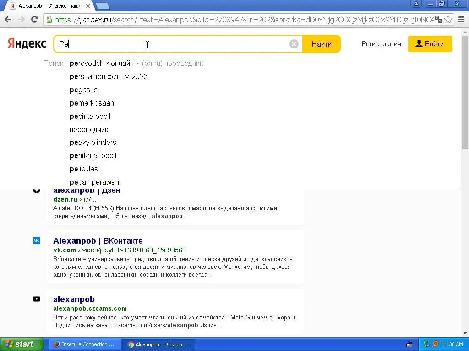Open the Chrome hamburger menu

[462, 20]
